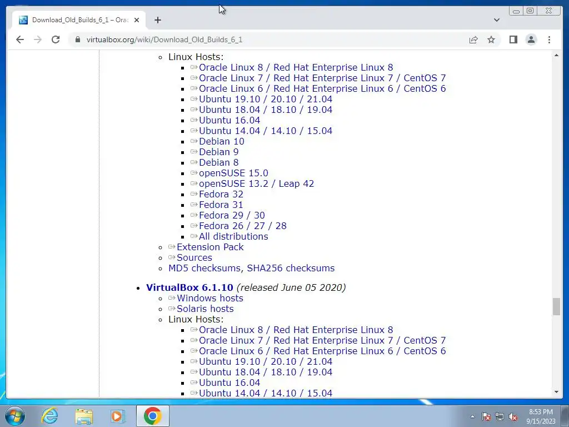The width and height of the screenshot is (569, 427).
Task: Open Windows Explorer from taskbar
Action: point(84,416)
